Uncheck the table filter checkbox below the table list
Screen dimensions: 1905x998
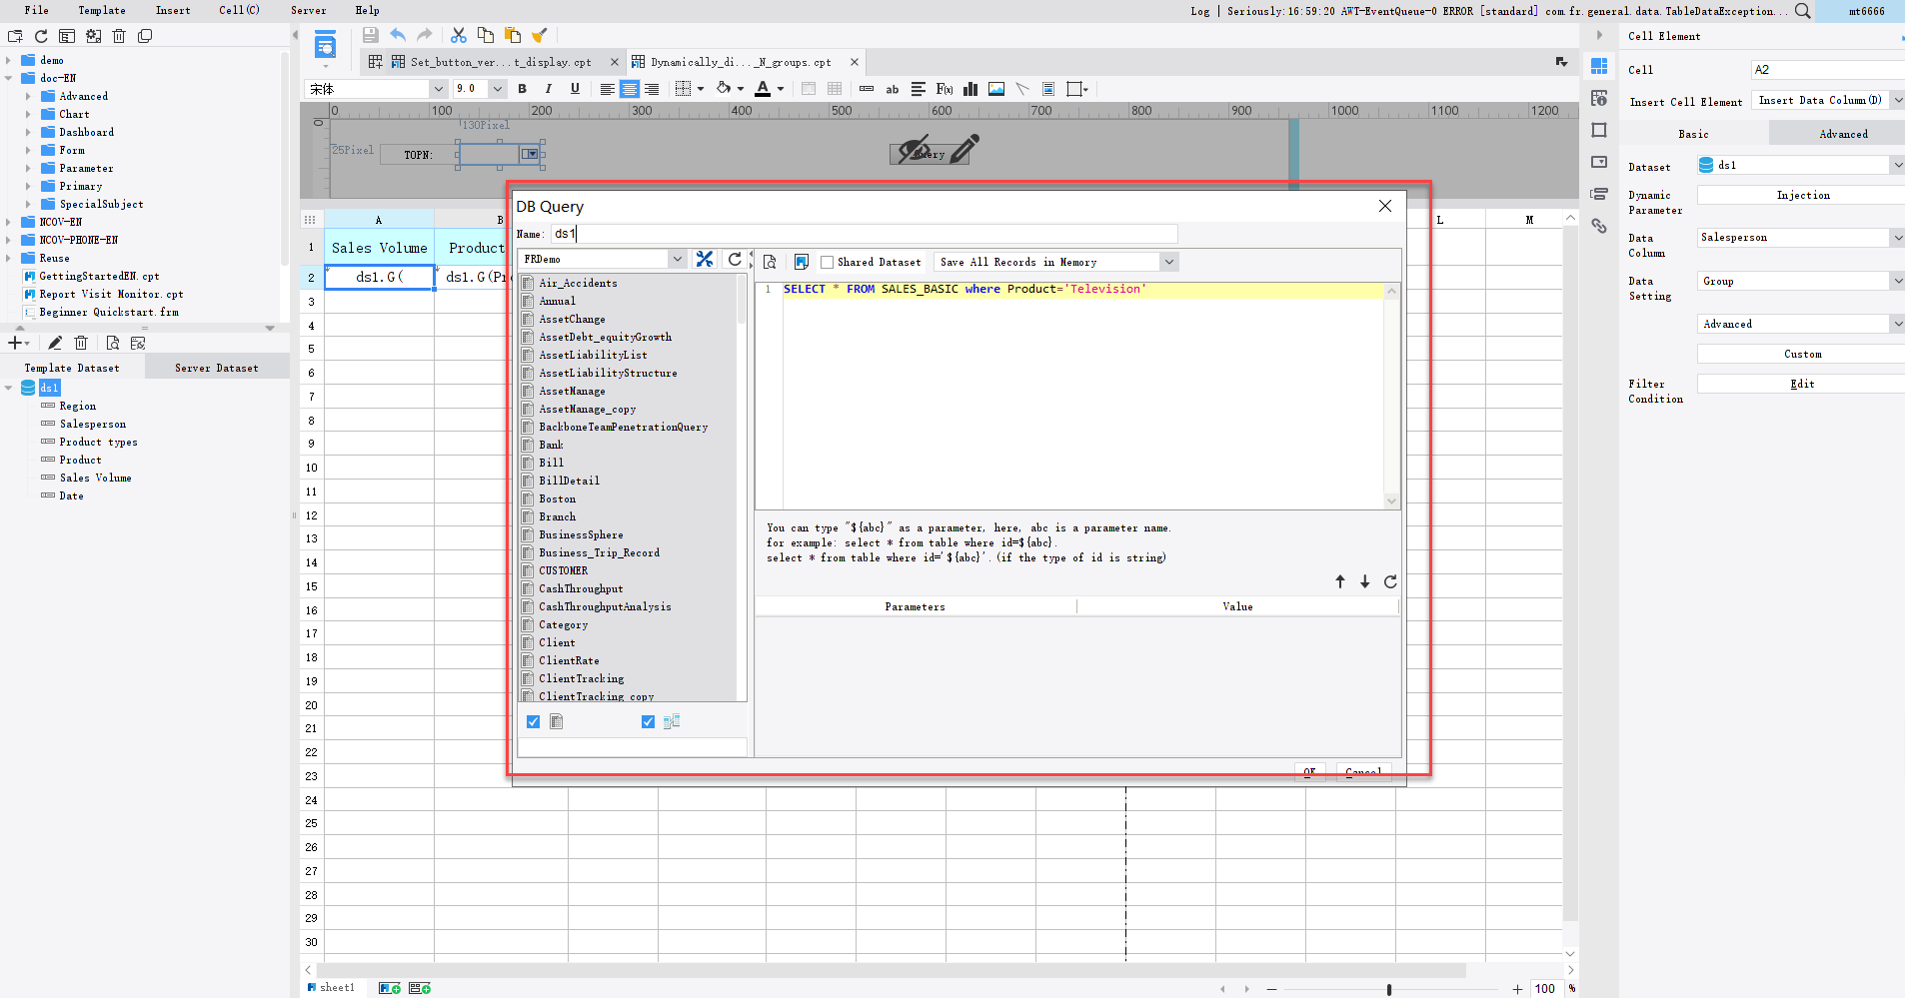(533, 721)
